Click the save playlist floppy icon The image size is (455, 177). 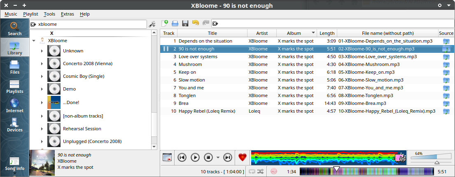185,24
